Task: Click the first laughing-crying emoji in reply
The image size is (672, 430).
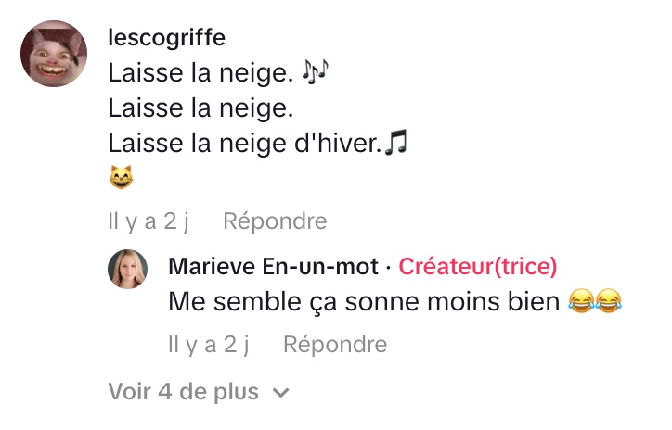Action: coord(580,302)
